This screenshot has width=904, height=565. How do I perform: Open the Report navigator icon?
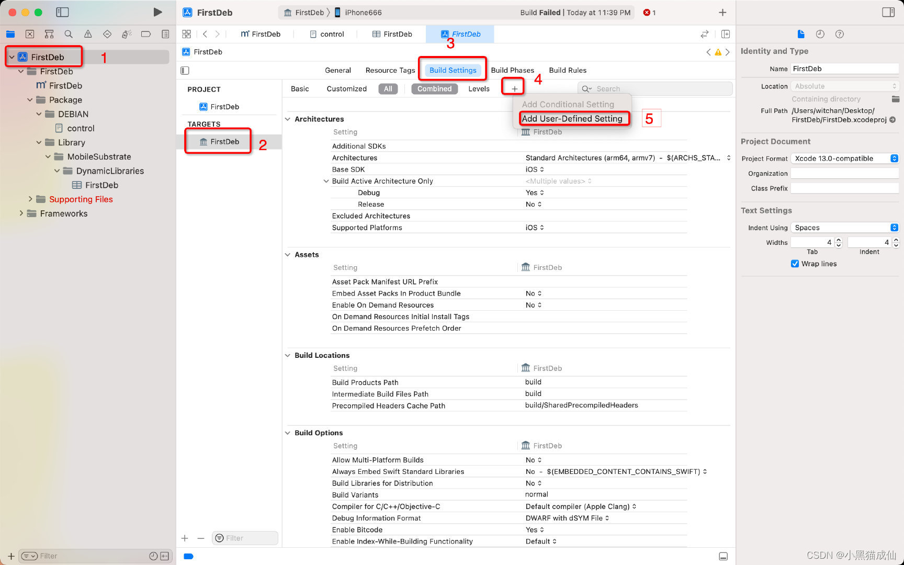click(x=165, y=34)
